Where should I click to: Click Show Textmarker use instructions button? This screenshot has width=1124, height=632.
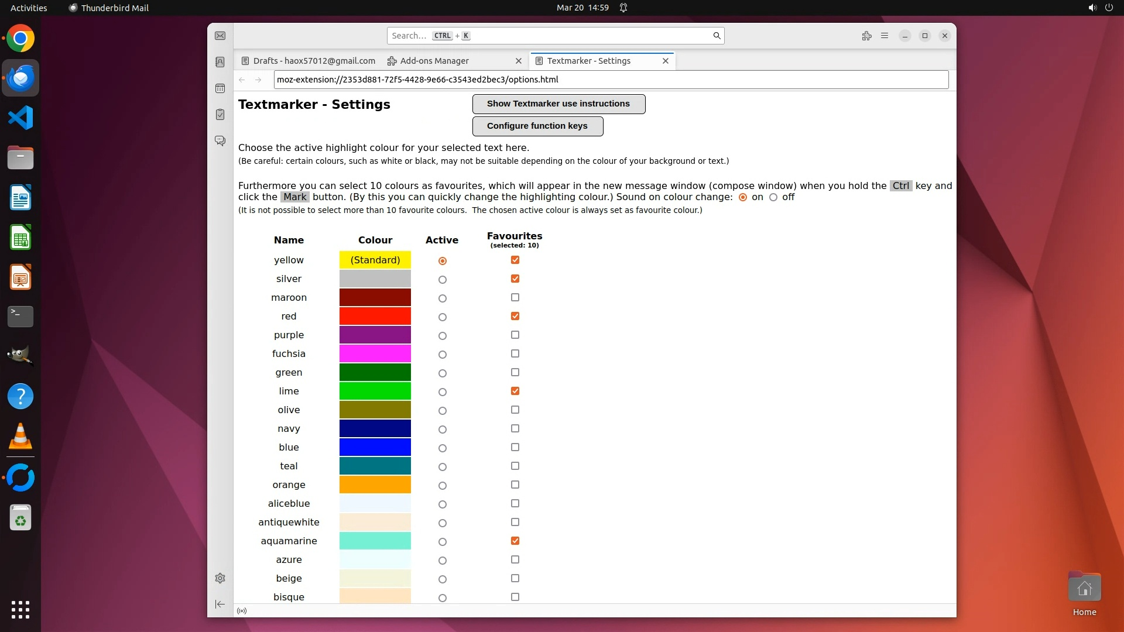[x=558, y=104]
